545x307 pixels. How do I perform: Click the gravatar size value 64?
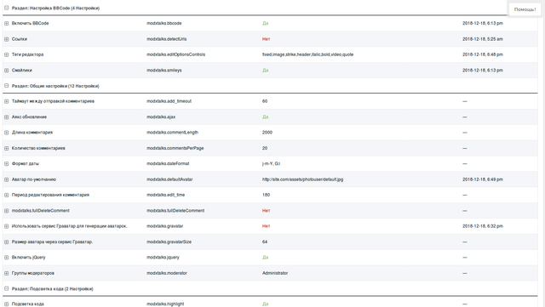pos(265,242)
